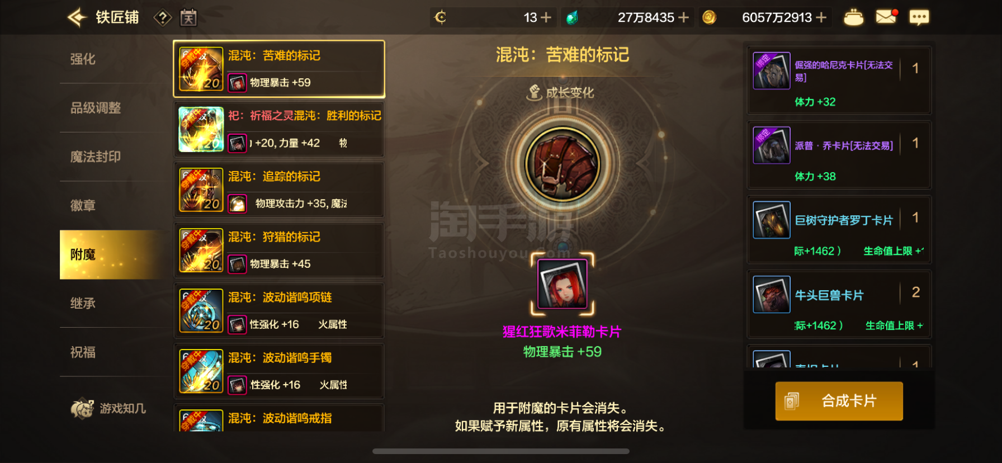The width and height of the screenshot is (1002, 463).
Task: Click the 合成卡片 button
Action: point(839,401)
